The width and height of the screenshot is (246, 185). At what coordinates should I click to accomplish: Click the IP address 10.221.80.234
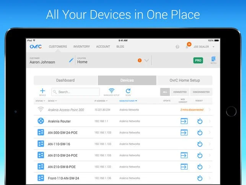[102, 110]
